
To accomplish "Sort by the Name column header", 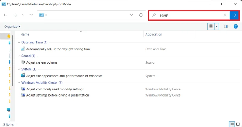I will click(25, 34).
